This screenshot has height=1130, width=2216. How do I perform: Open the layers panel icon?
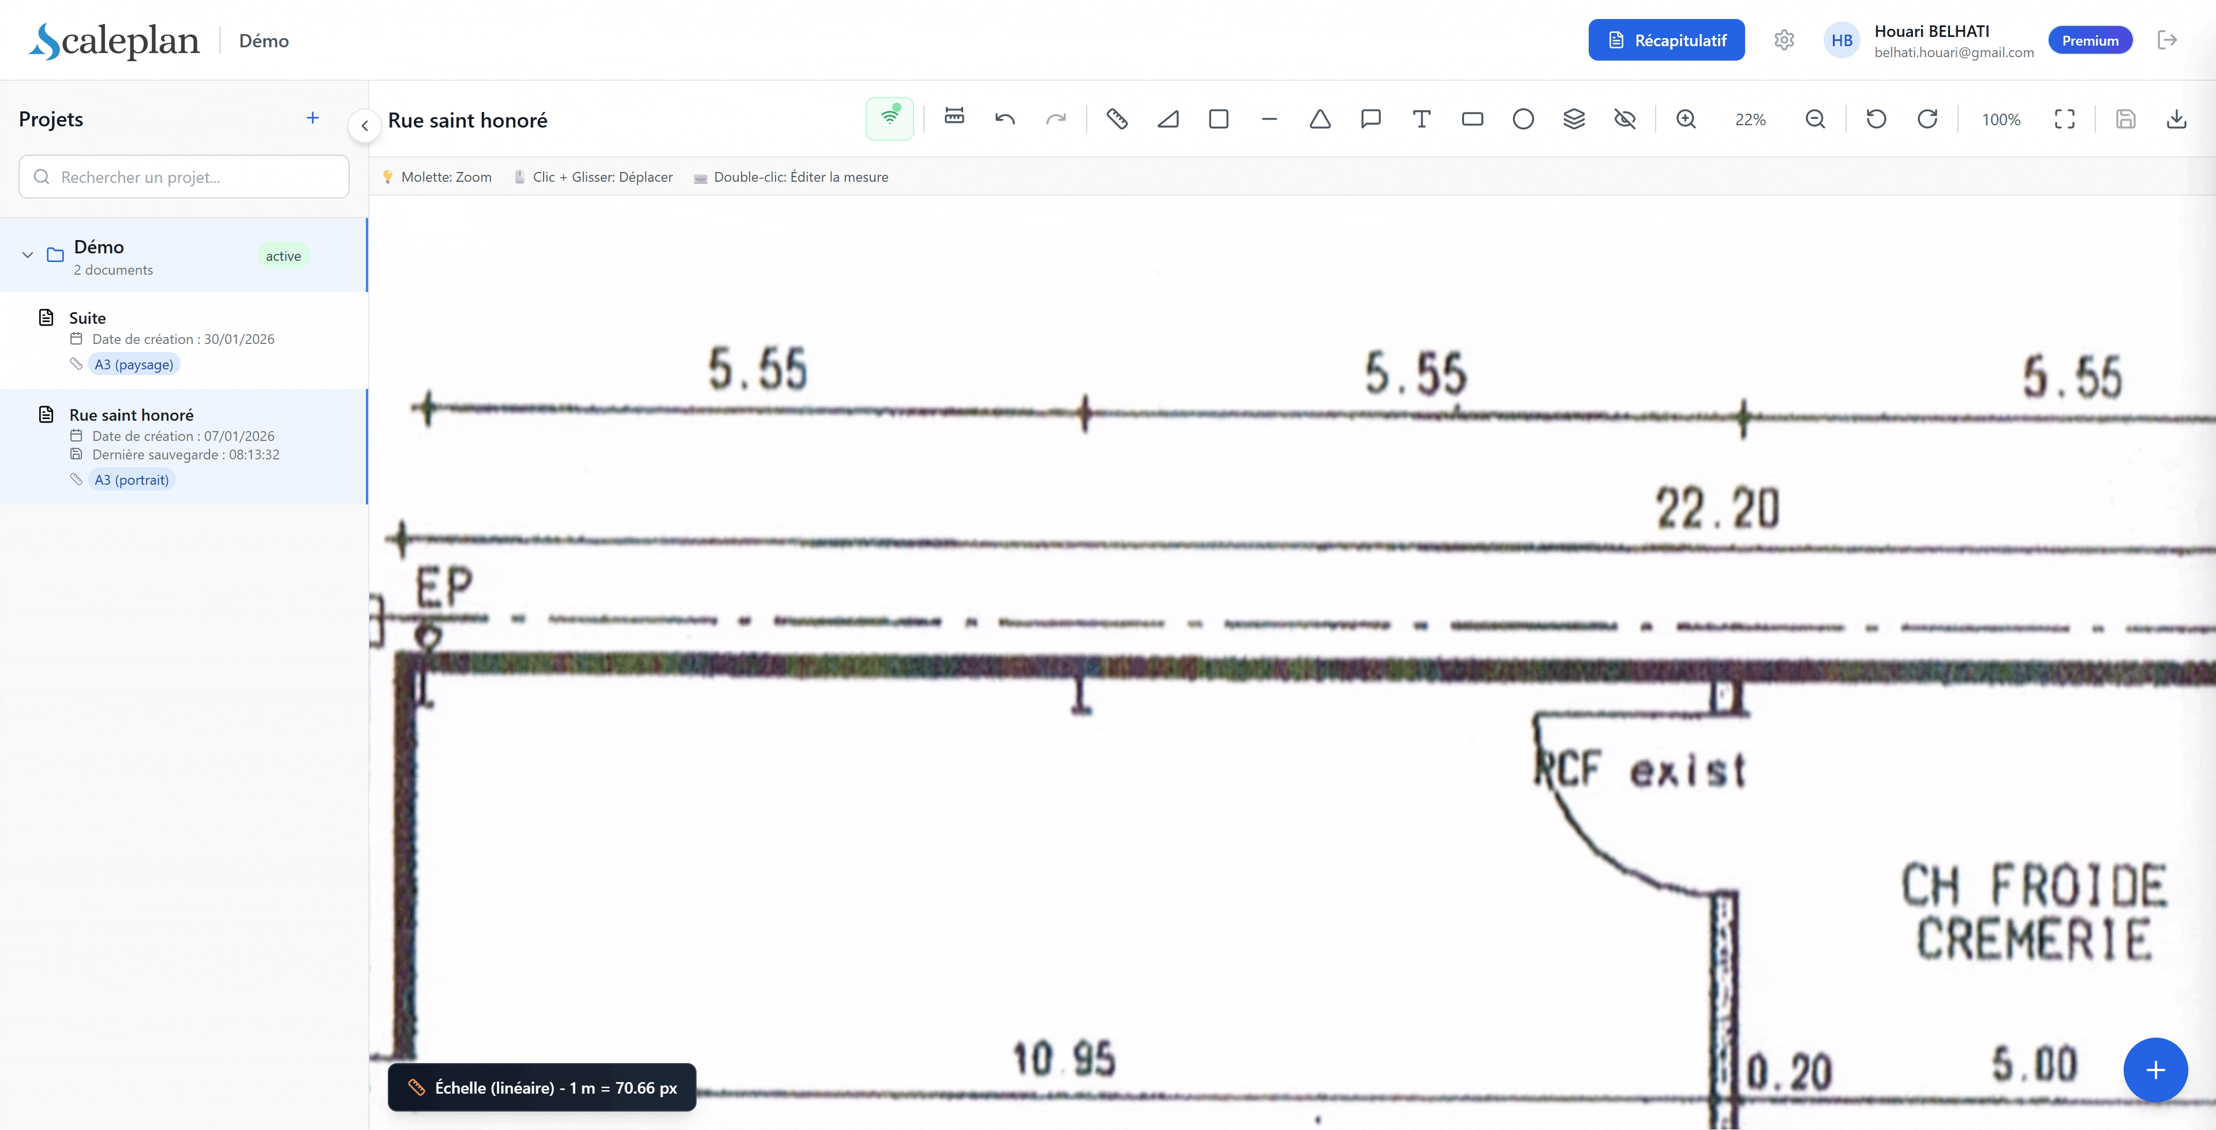pos(1573,119)
